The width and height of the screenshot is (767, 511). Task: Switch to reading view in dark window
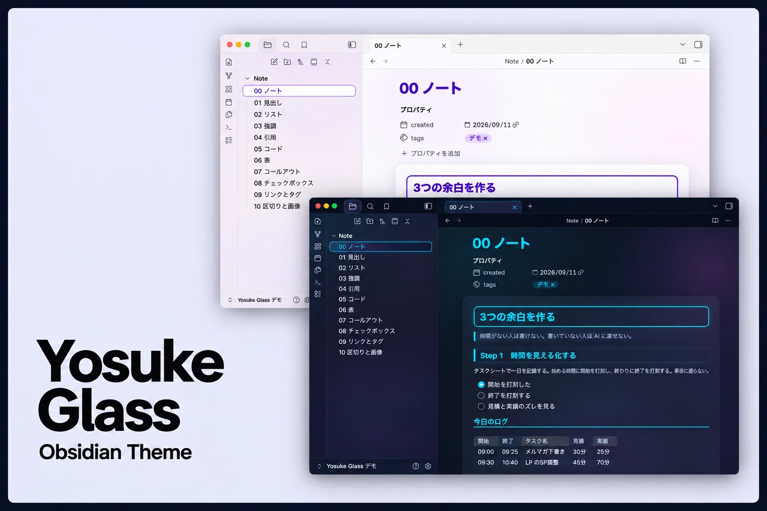[715, 221]
